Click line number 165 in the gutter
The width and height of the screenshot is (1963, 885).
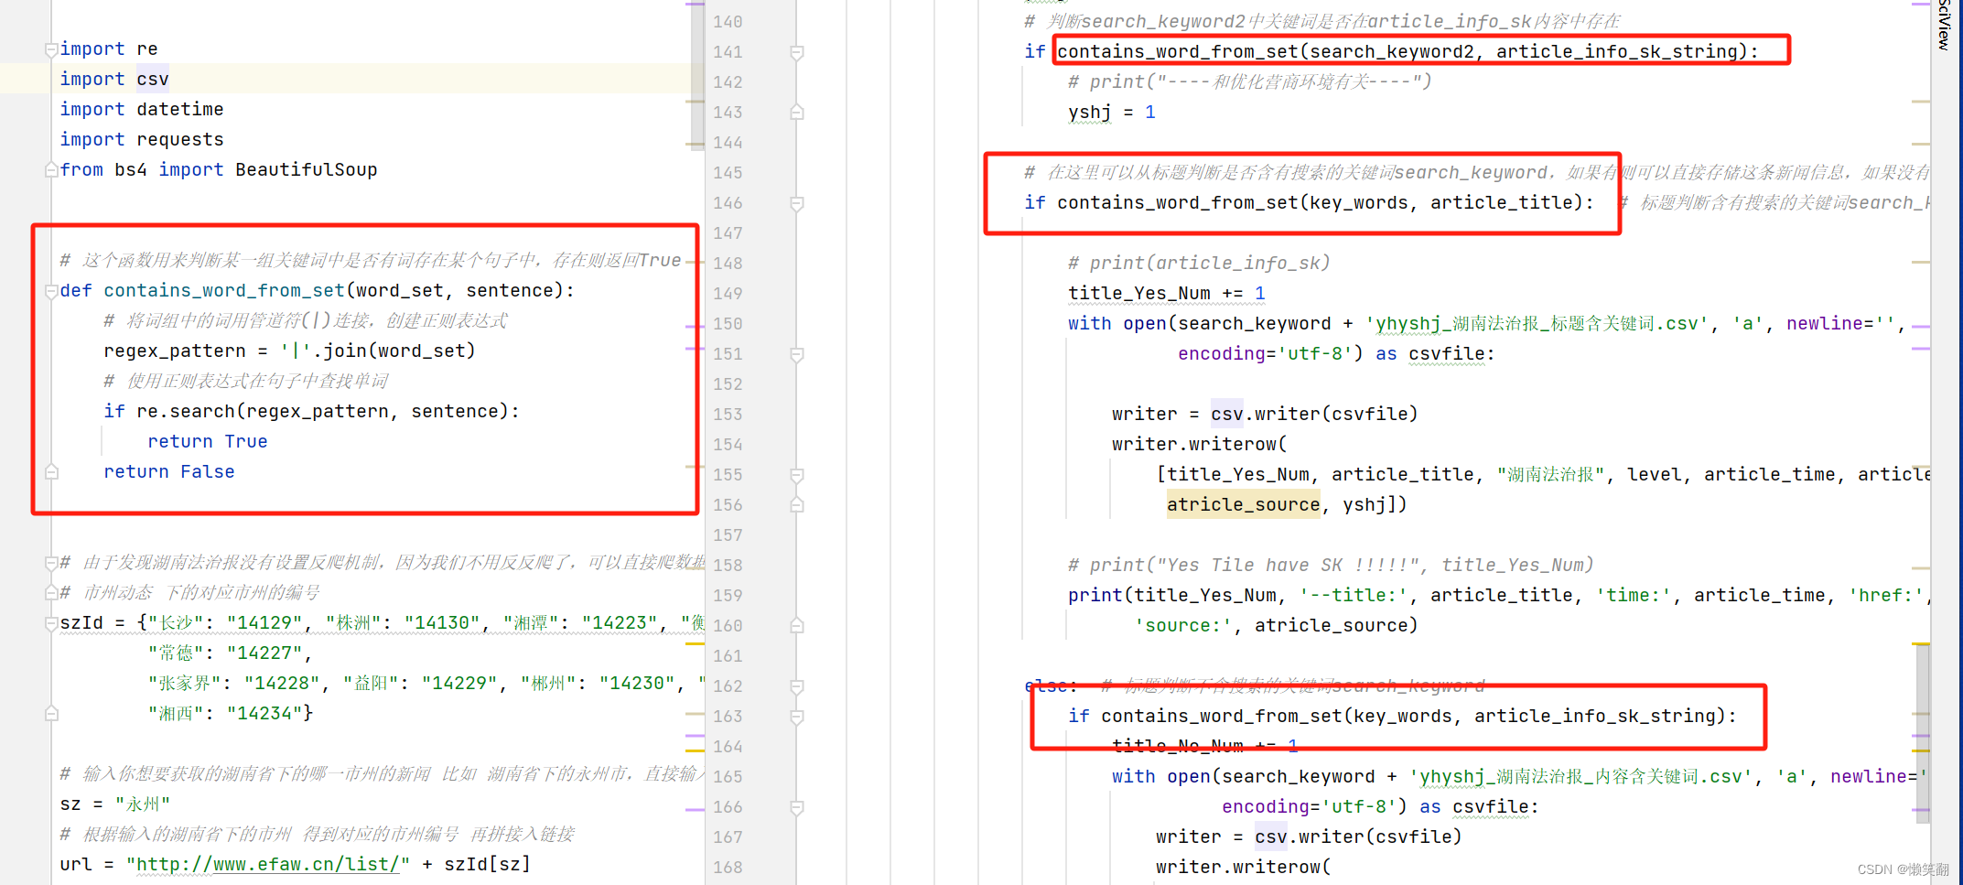(728, 777)
